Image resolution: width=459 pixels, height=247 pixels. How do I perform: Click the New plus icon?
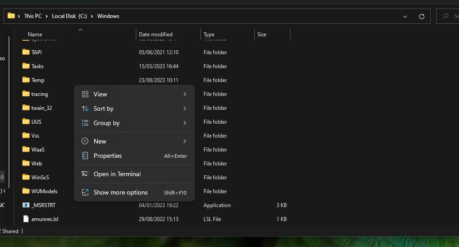(x=85, y=141)
